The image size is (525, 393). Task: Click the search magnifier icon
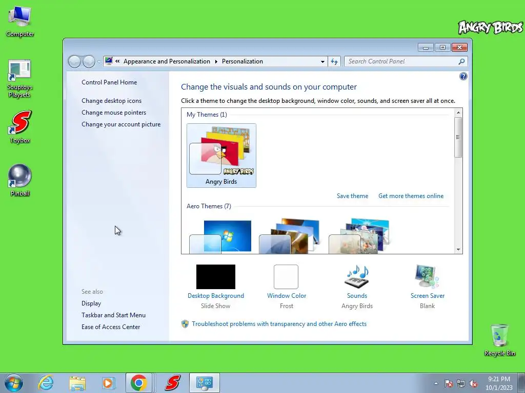[461, 61]
